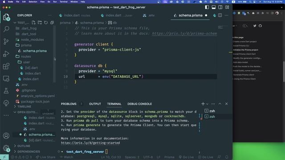Open the Source Control view
This screenshot has width=285, height=160.
[6, 41]
